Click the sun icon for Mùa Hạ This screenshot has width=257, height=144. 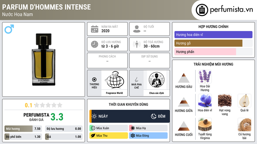[133, 128]
